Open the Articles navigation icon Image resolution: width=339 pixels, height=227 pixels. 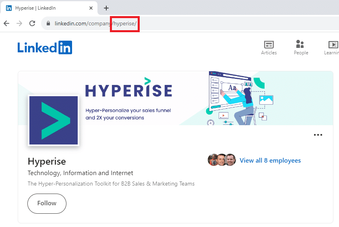[269, 47]
